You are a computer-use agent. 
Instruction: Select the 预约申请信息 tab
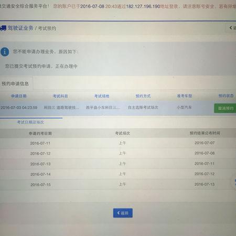click(15, 84)
